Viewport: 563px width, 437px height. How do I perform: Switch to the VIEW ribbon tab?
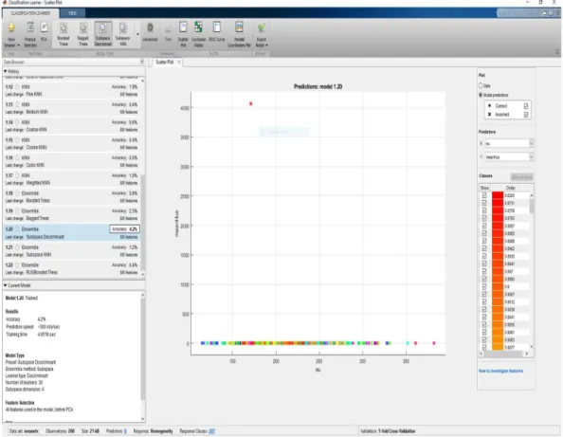(72, 13)
